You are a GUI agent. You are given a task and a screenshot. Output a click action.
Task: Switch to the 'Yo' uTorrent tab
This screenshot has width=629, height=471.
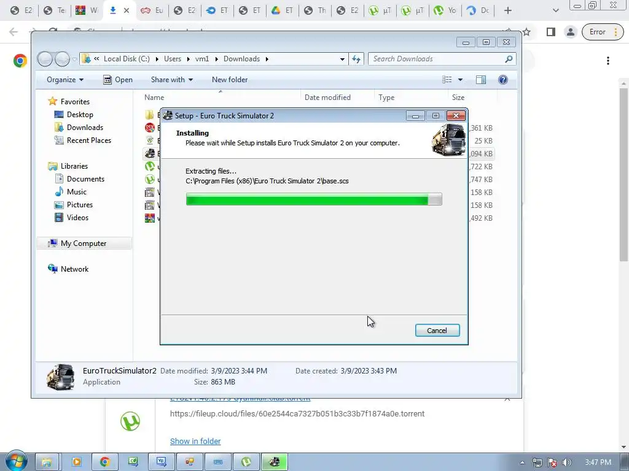pyautogui.click(x=445, y=10)
